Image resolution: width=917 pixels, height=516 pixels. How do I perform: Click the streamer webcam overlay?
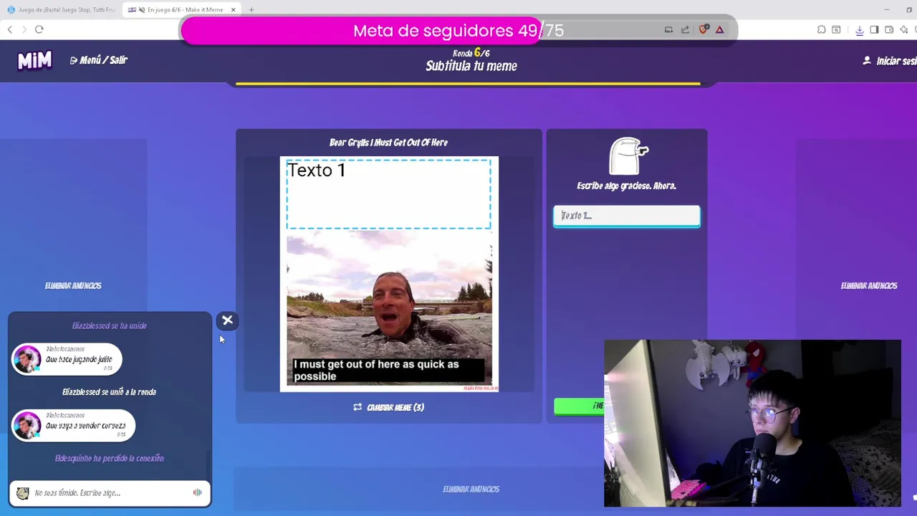pos(752,424)
